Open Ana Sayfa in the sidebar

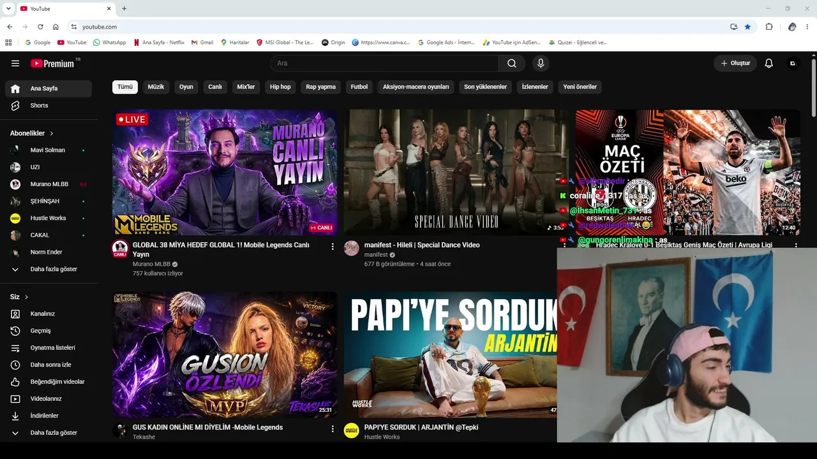(49, 89)
